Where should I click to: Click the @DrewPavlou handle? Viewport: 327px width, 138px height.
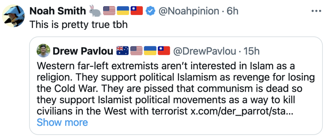pos(205,50)
